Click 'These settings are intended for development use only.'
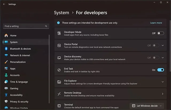Viewport: 171px width, 110px height. pyautogui.click(x=90, y=23)
